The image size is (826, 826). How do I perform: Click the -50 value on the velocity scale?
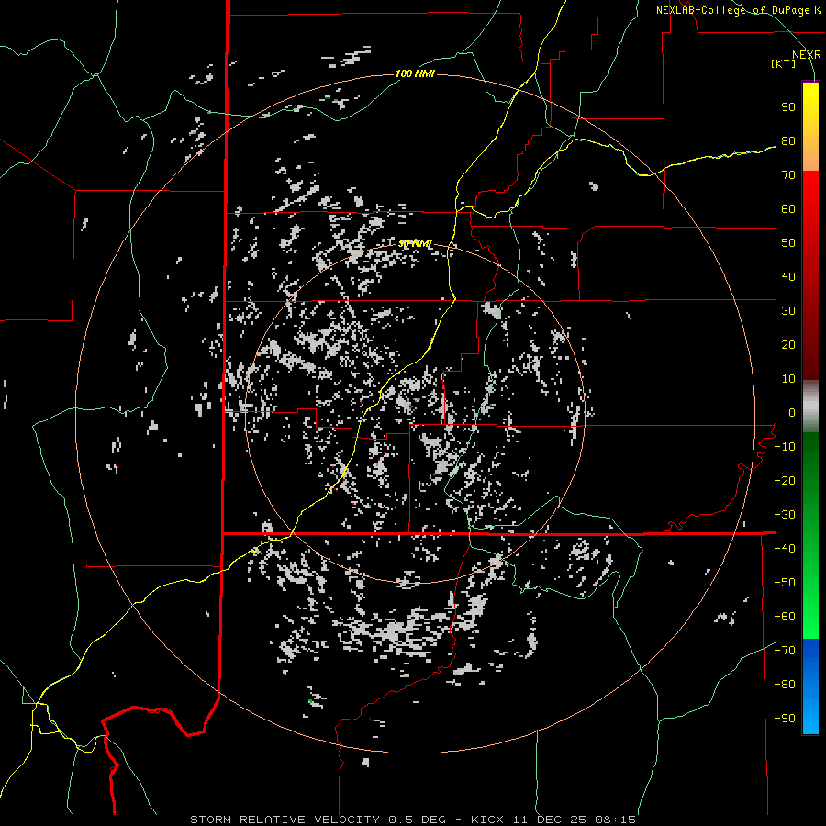(x=785, y=583)
